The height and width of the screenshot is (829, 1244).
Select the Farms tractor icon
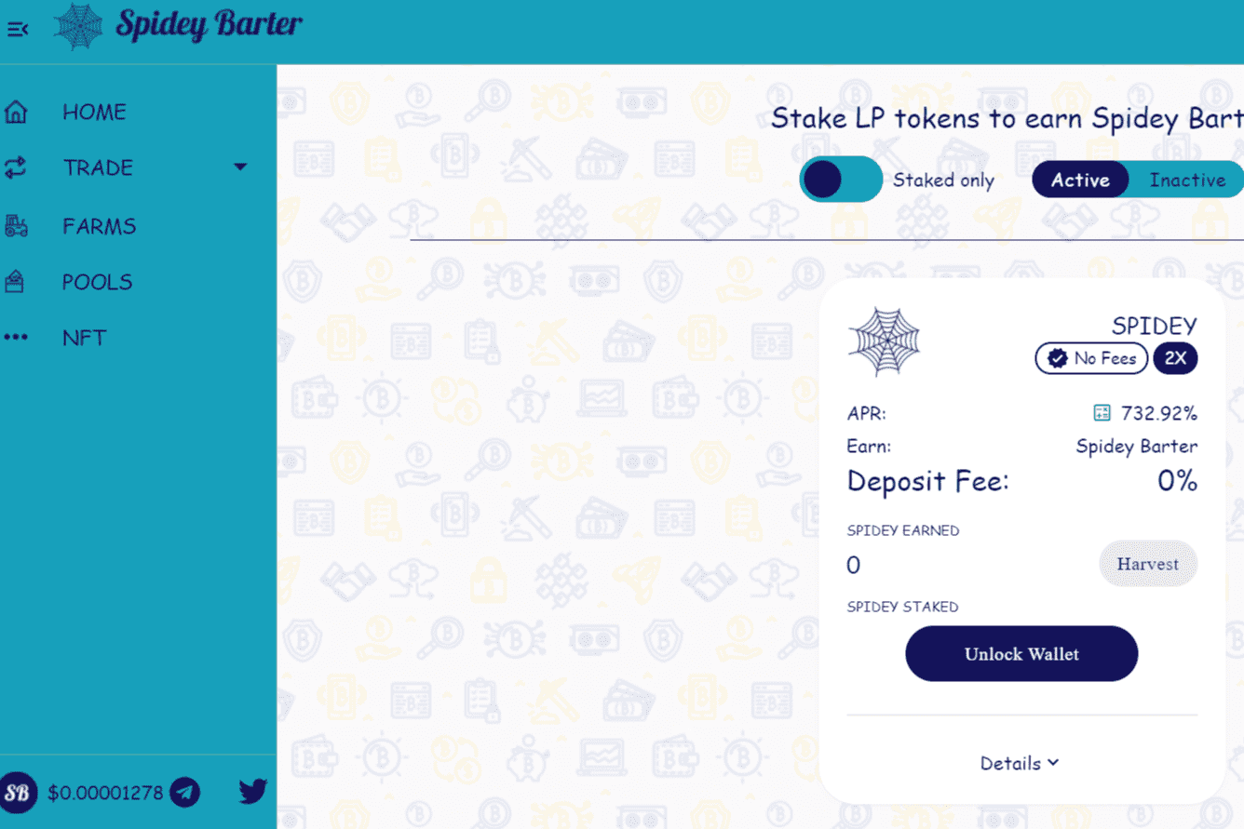coord(17,225)
